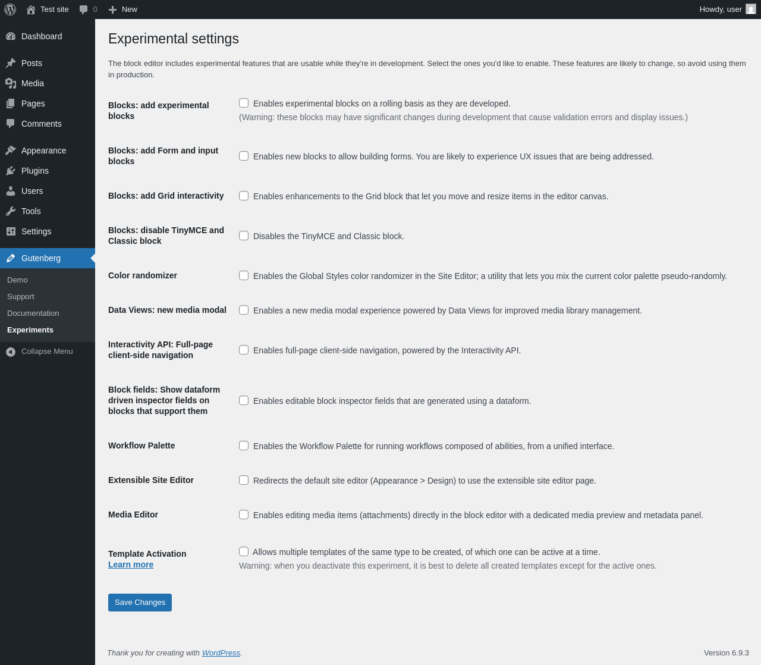Screen dimensions: 761x665
Task: Click the Posts pushpin icon
Action: (11, 63)
